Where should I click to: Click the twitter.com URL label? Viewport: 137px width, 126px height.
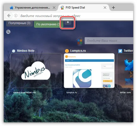coord(125,93)
